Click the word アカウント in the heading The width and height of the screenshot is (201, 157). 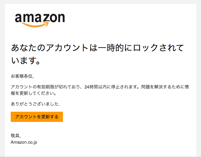[67, 48]
